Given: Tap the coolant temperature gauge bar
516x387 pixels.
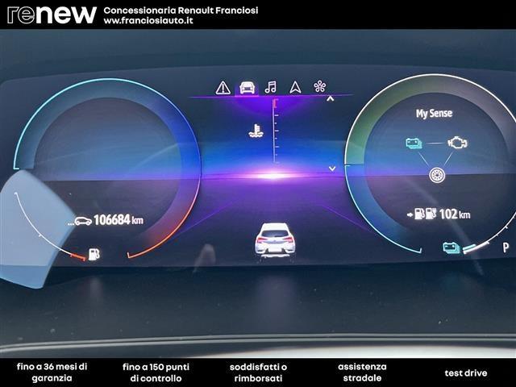Looking at the screenshot, I should (276, 131).
